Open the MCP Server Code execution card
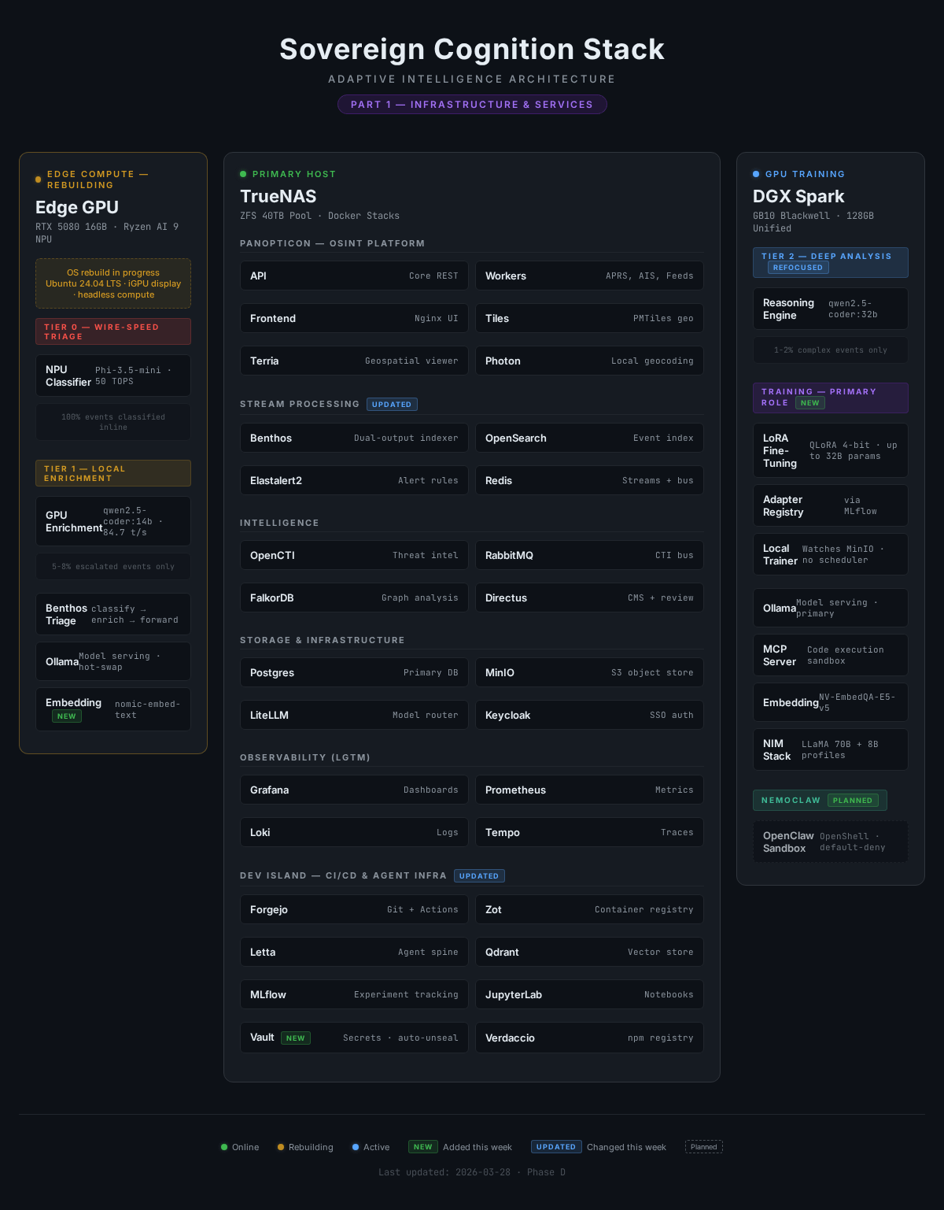 pos(831,655)
